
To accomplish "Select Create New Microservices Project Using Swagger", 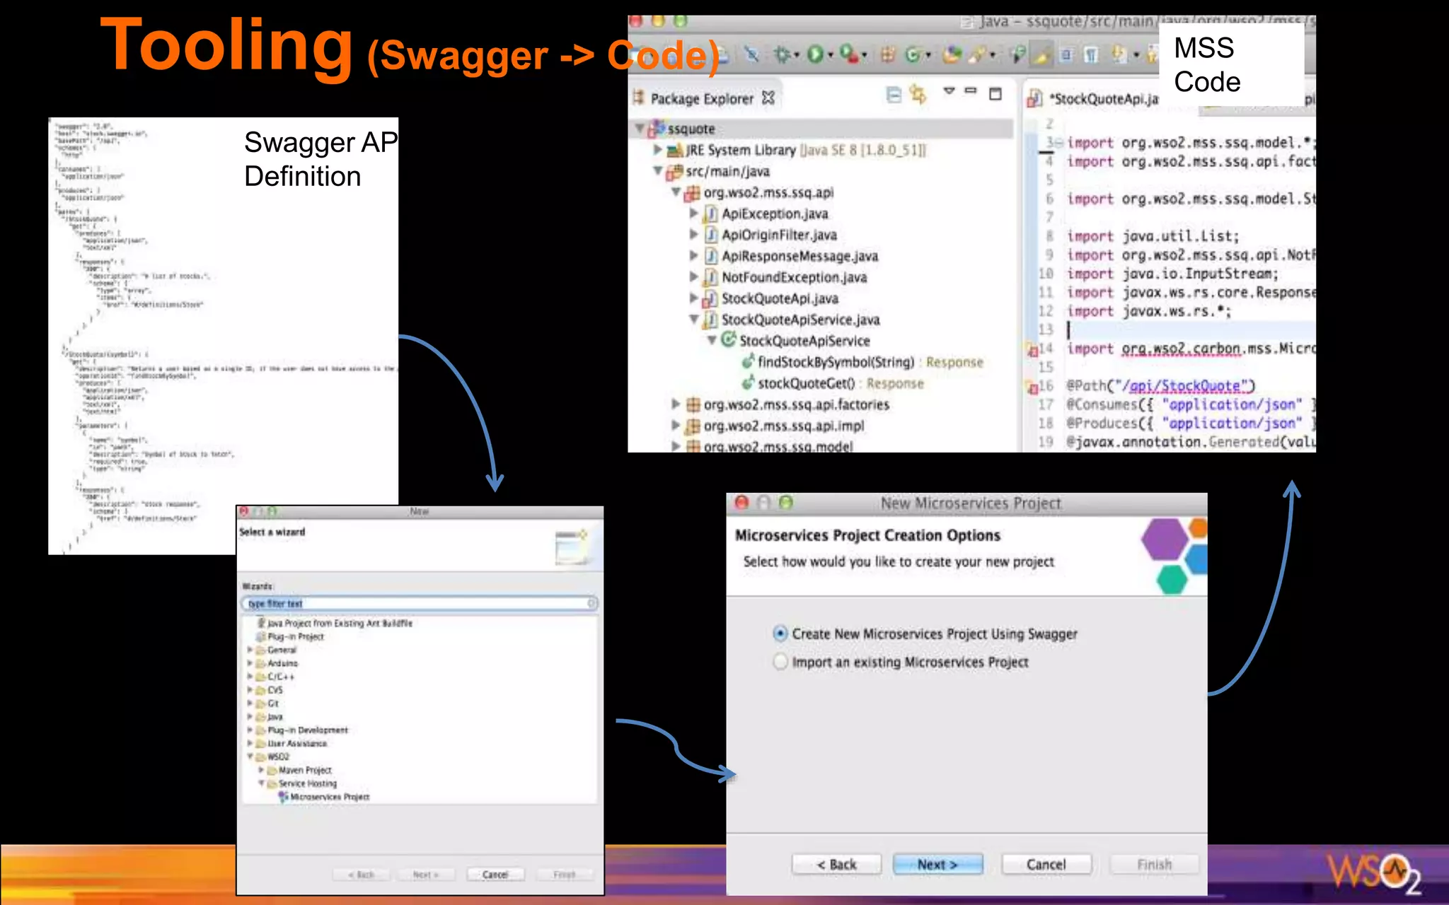I will (780, 633).
